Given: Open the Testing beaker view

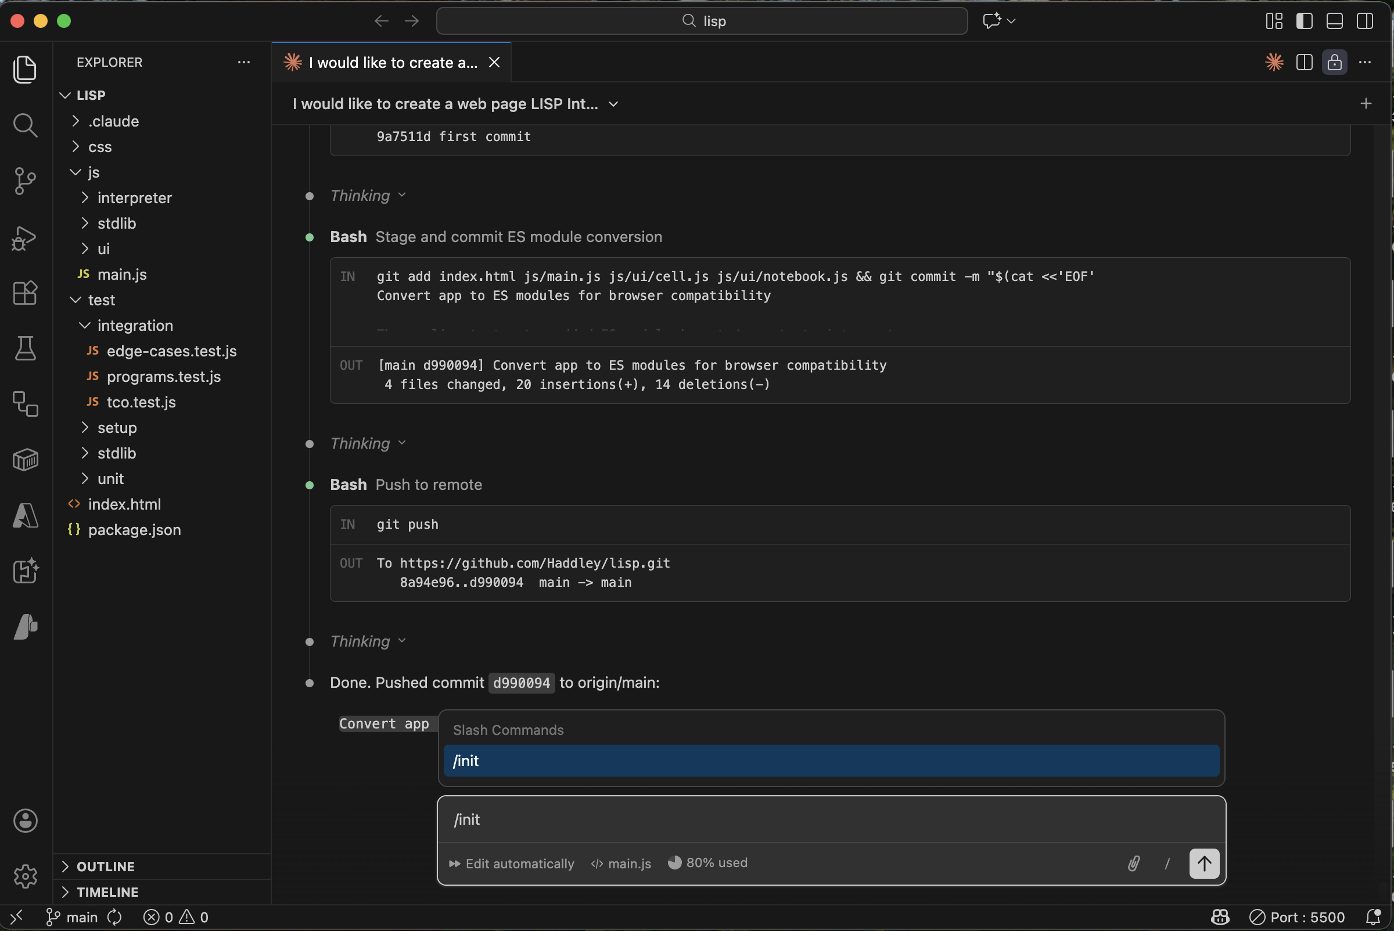Looking at the screenshot, I should pos(25,348).
